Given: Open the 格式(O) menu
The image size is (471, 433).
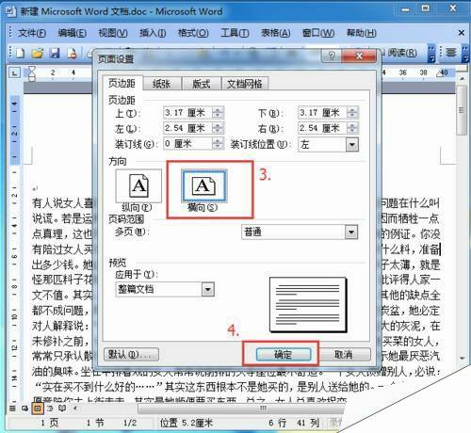Looking at the screenshot, I should (193, 33).
